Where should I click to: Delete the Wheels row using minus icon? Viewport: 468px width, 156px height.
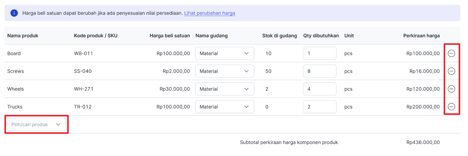coord(451,89)
